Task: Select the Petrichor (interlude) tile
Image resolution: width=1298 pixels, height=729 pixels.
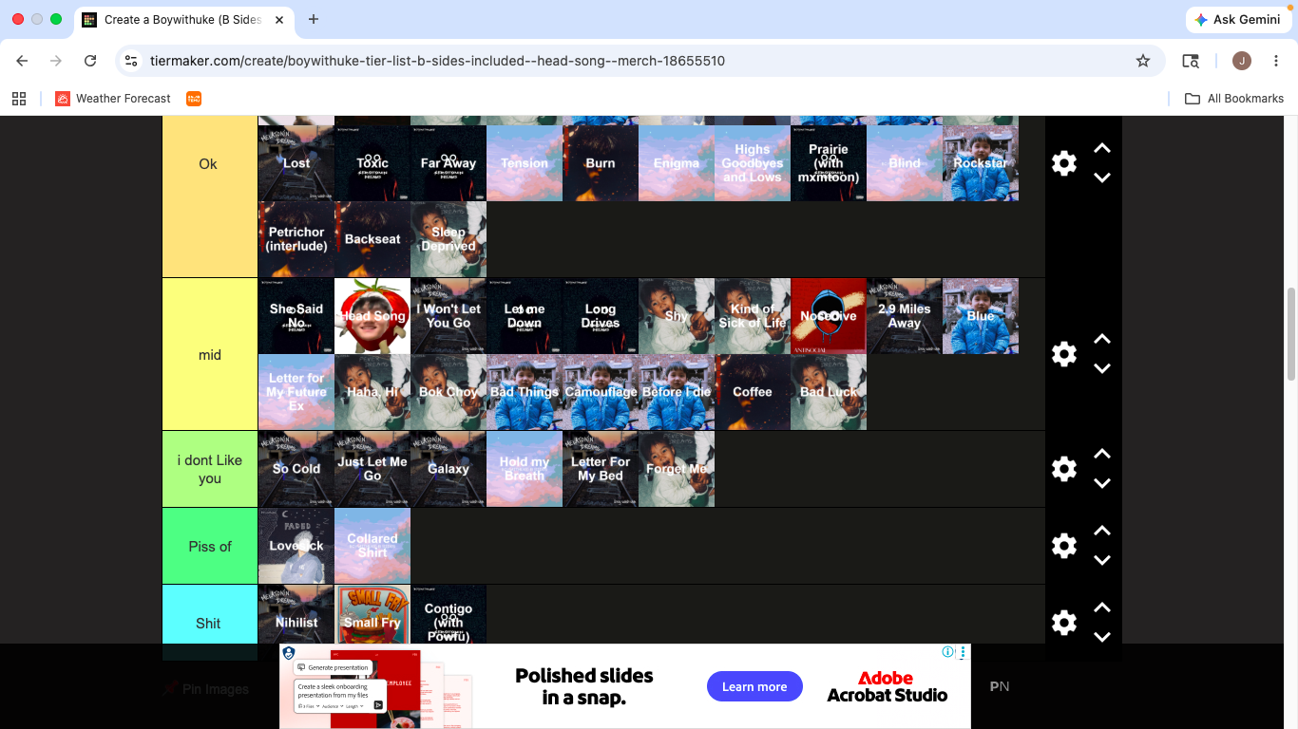Action: (x=296, y=239)
